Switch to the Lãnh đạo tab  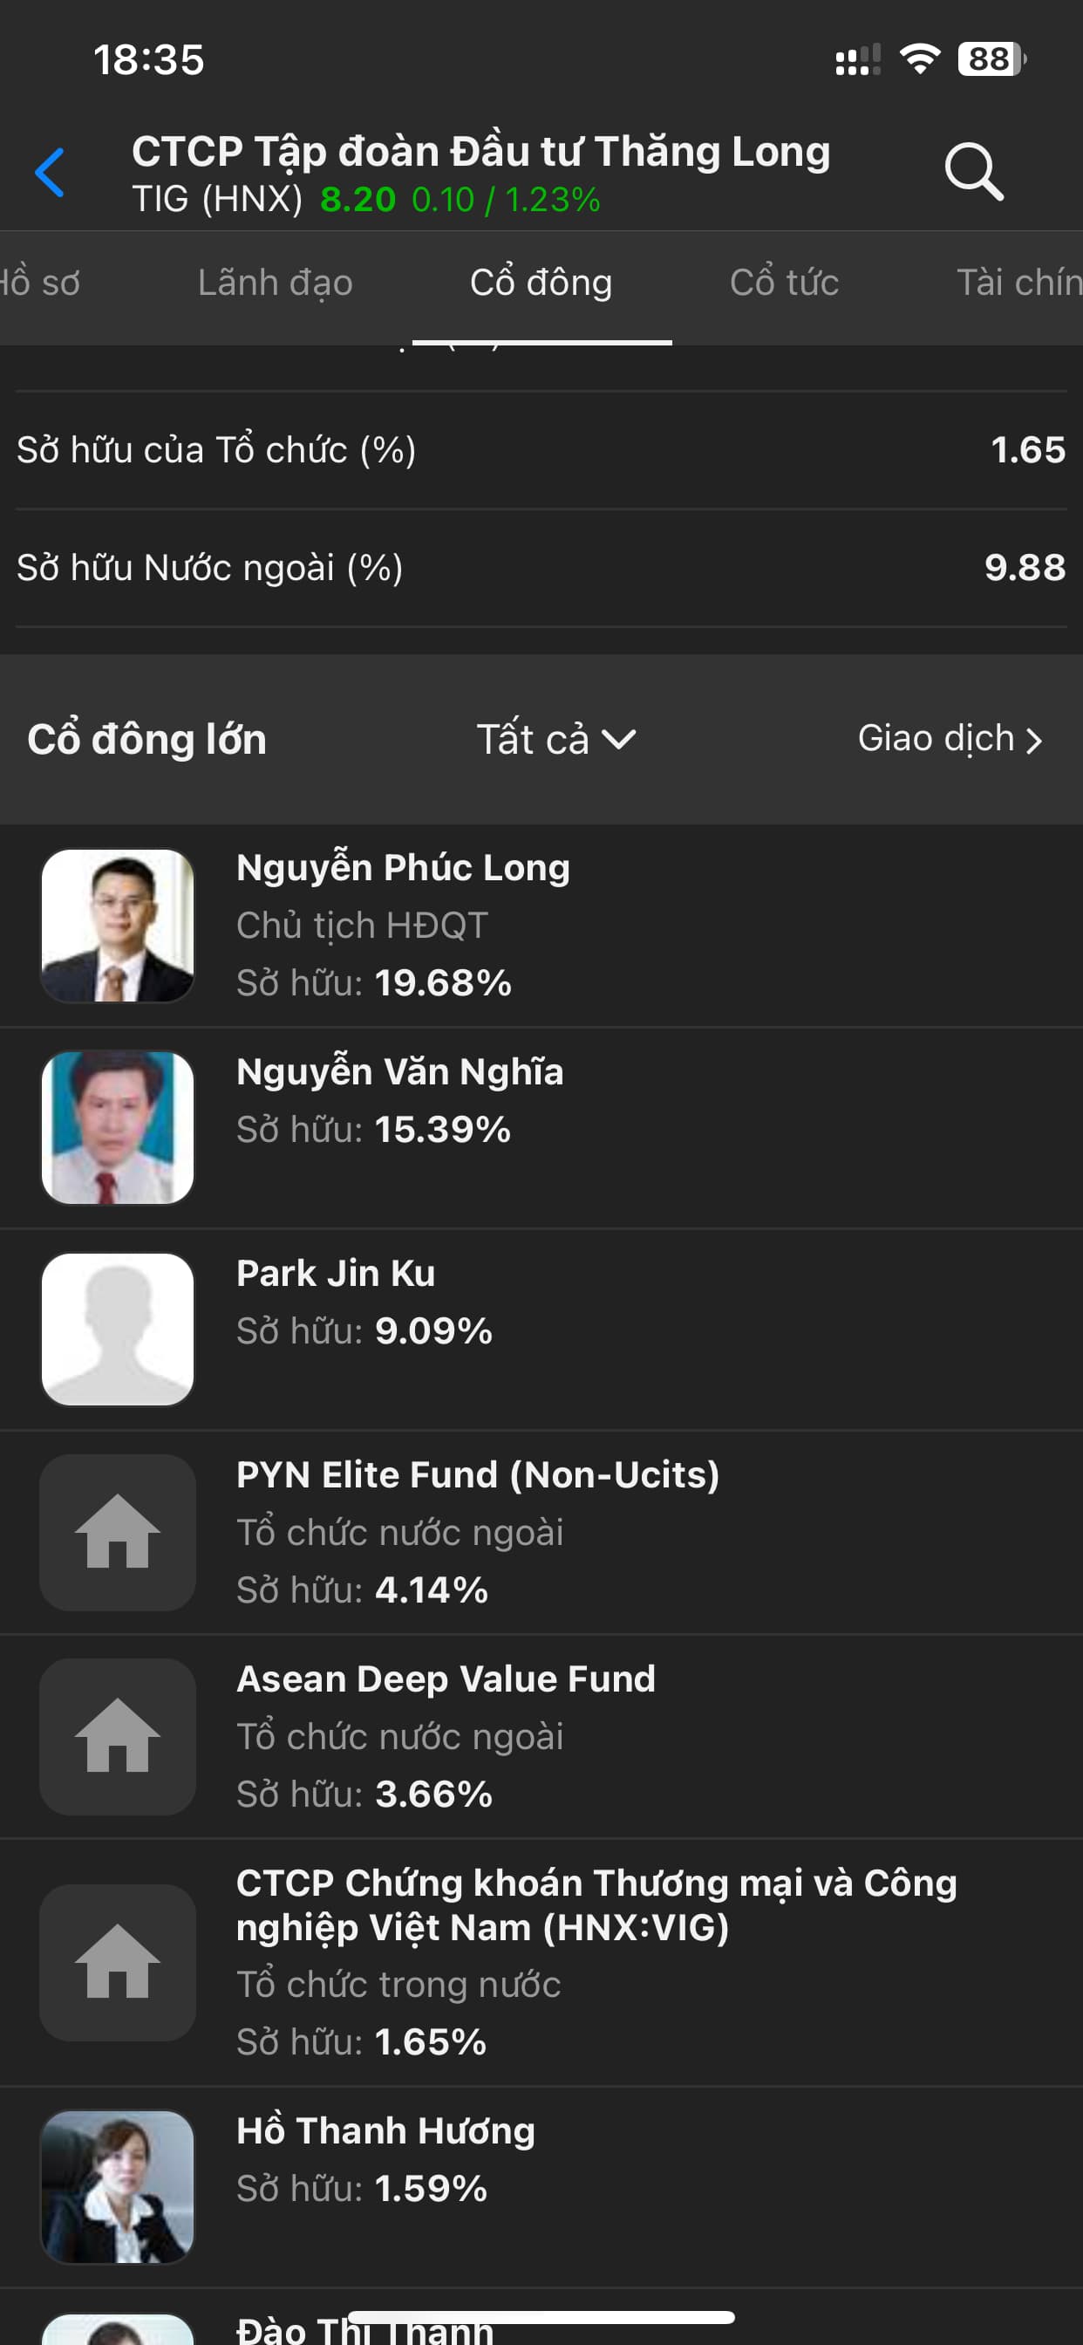pos(275,284)
